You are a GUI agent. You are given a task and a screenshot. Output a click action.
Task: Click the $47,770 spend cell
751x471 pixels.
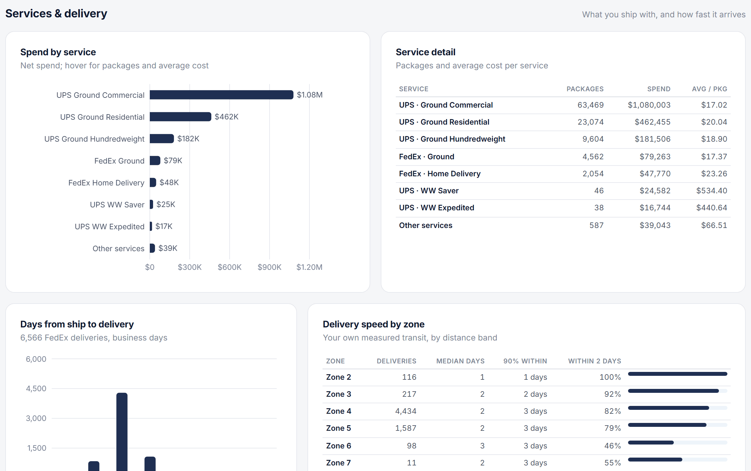[x=655, y=174]
